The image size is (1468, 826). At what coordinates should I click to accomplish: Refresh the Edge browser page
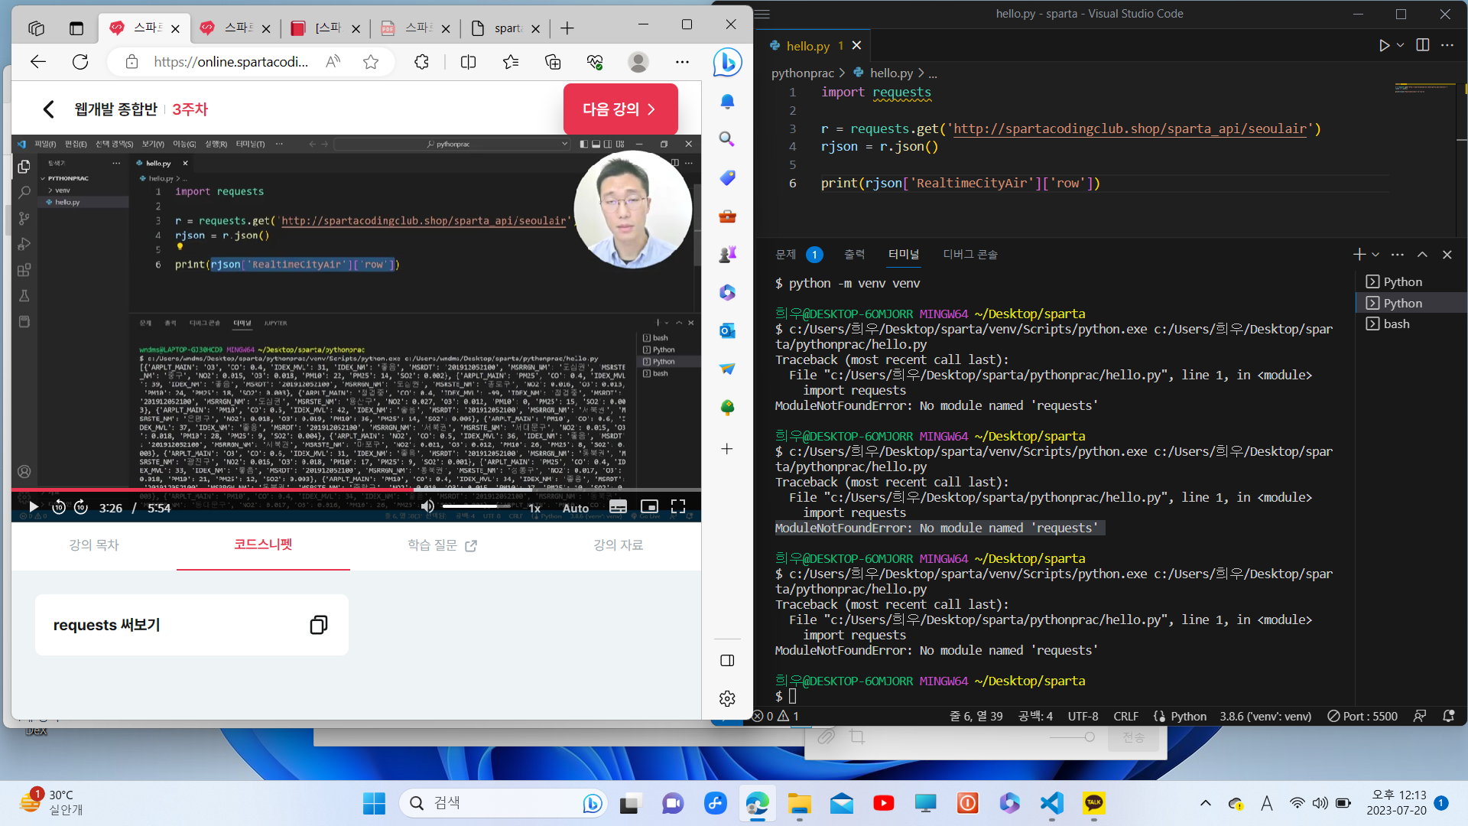point(80,62)
